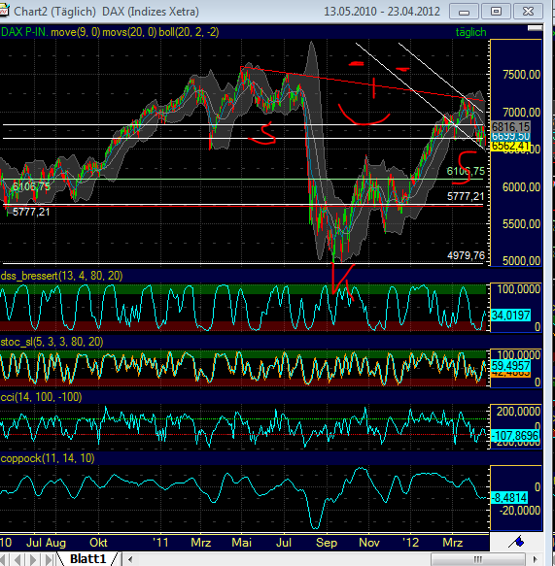
Task: Click the blue pin icon beside time axis
Action: tap(516, 542)
